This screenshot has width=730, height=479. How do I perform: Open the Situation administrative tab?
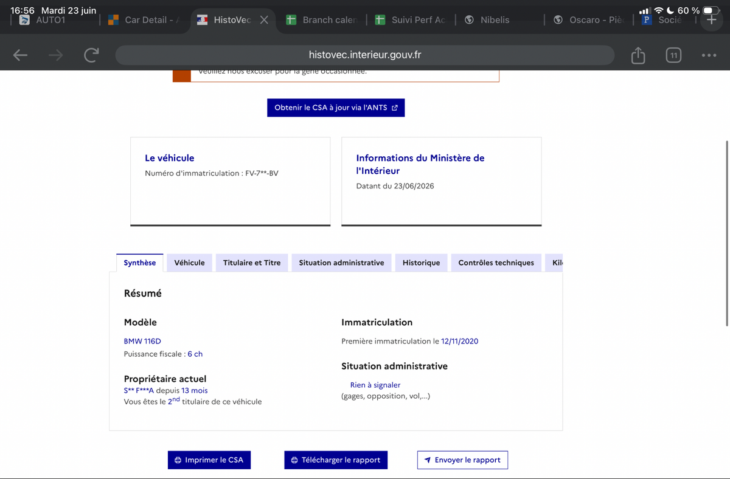coord(341,263)
